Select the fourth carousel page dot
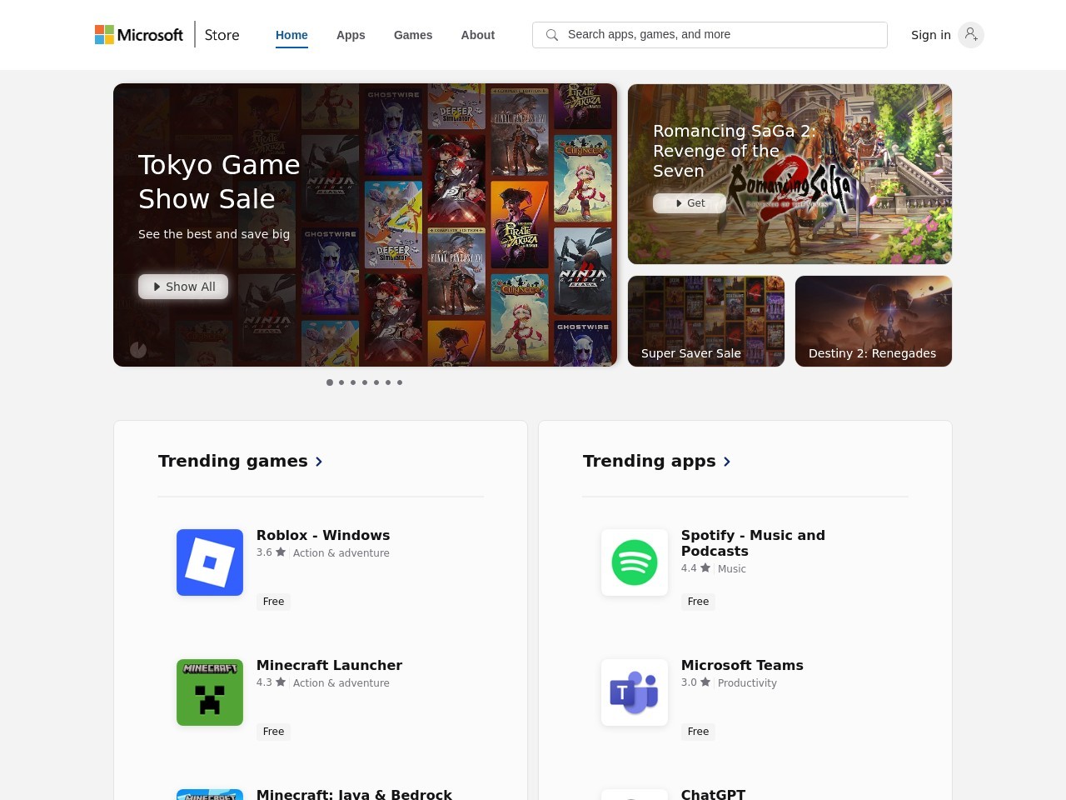Screen dimensions: 1066x800 (x=365, y=382)
